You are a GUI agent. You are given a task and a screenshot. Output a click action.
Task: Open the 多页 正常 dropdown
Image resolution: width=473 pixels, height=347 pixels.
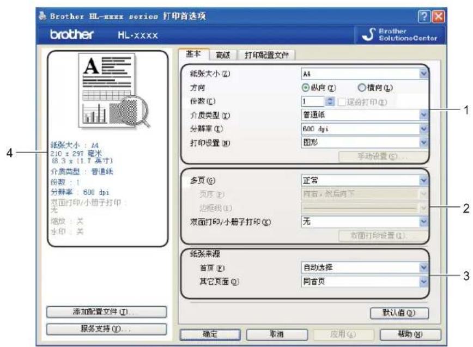(365, 180)
